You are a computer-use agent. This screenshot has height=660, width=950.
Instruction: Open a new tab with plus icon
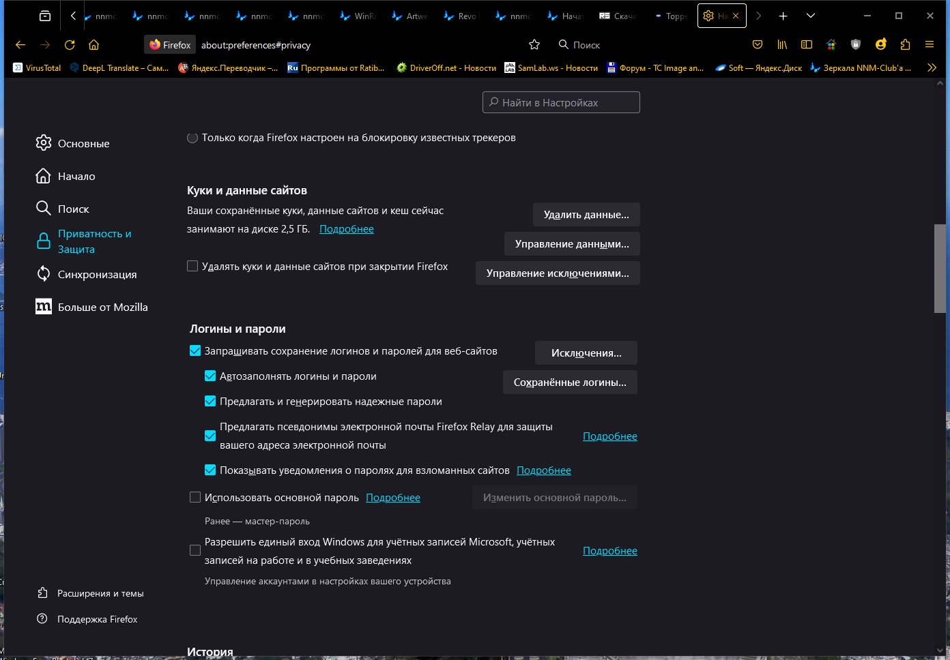783,16
